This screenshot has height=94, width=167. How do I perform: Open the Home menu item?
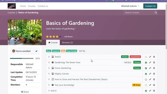pos(23,6)
